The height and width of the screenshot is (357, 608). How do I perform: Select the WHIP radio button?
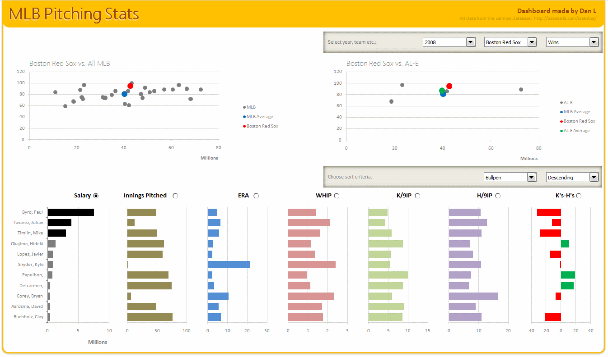pyautogui.click(x=337, y=196)
